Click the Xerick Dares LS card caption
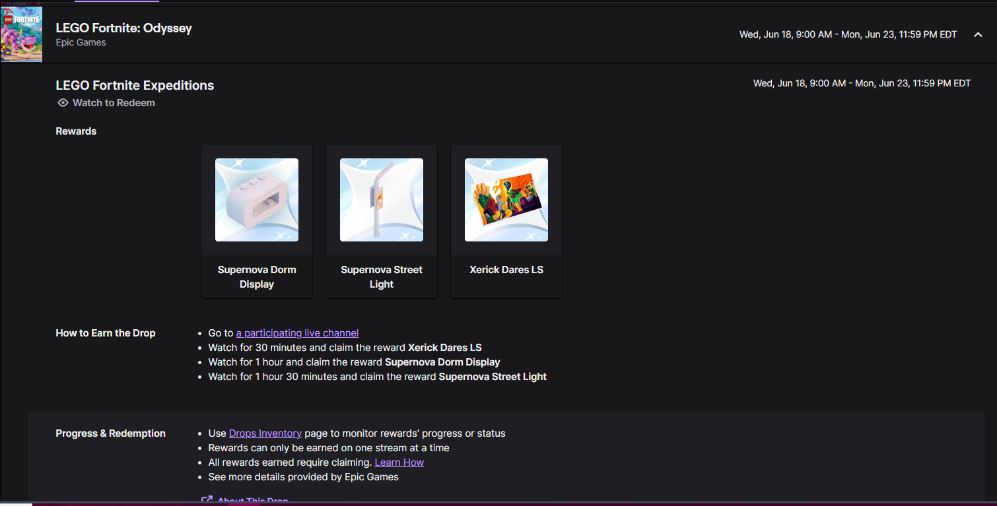The image size is (997, 506). (506, 270)
